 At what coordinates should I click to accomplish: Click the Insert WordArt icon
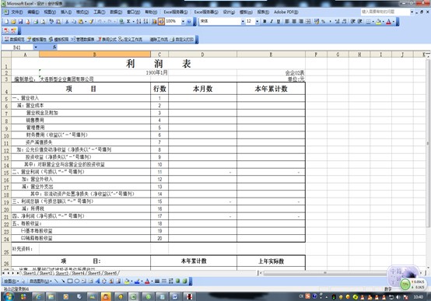tap(97, 281)
